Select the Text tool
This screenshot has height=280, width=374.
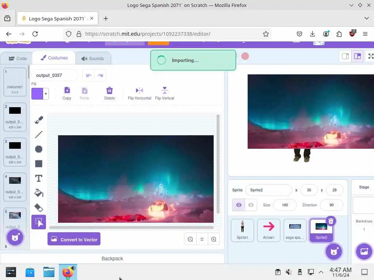click(x=39, y=178)
